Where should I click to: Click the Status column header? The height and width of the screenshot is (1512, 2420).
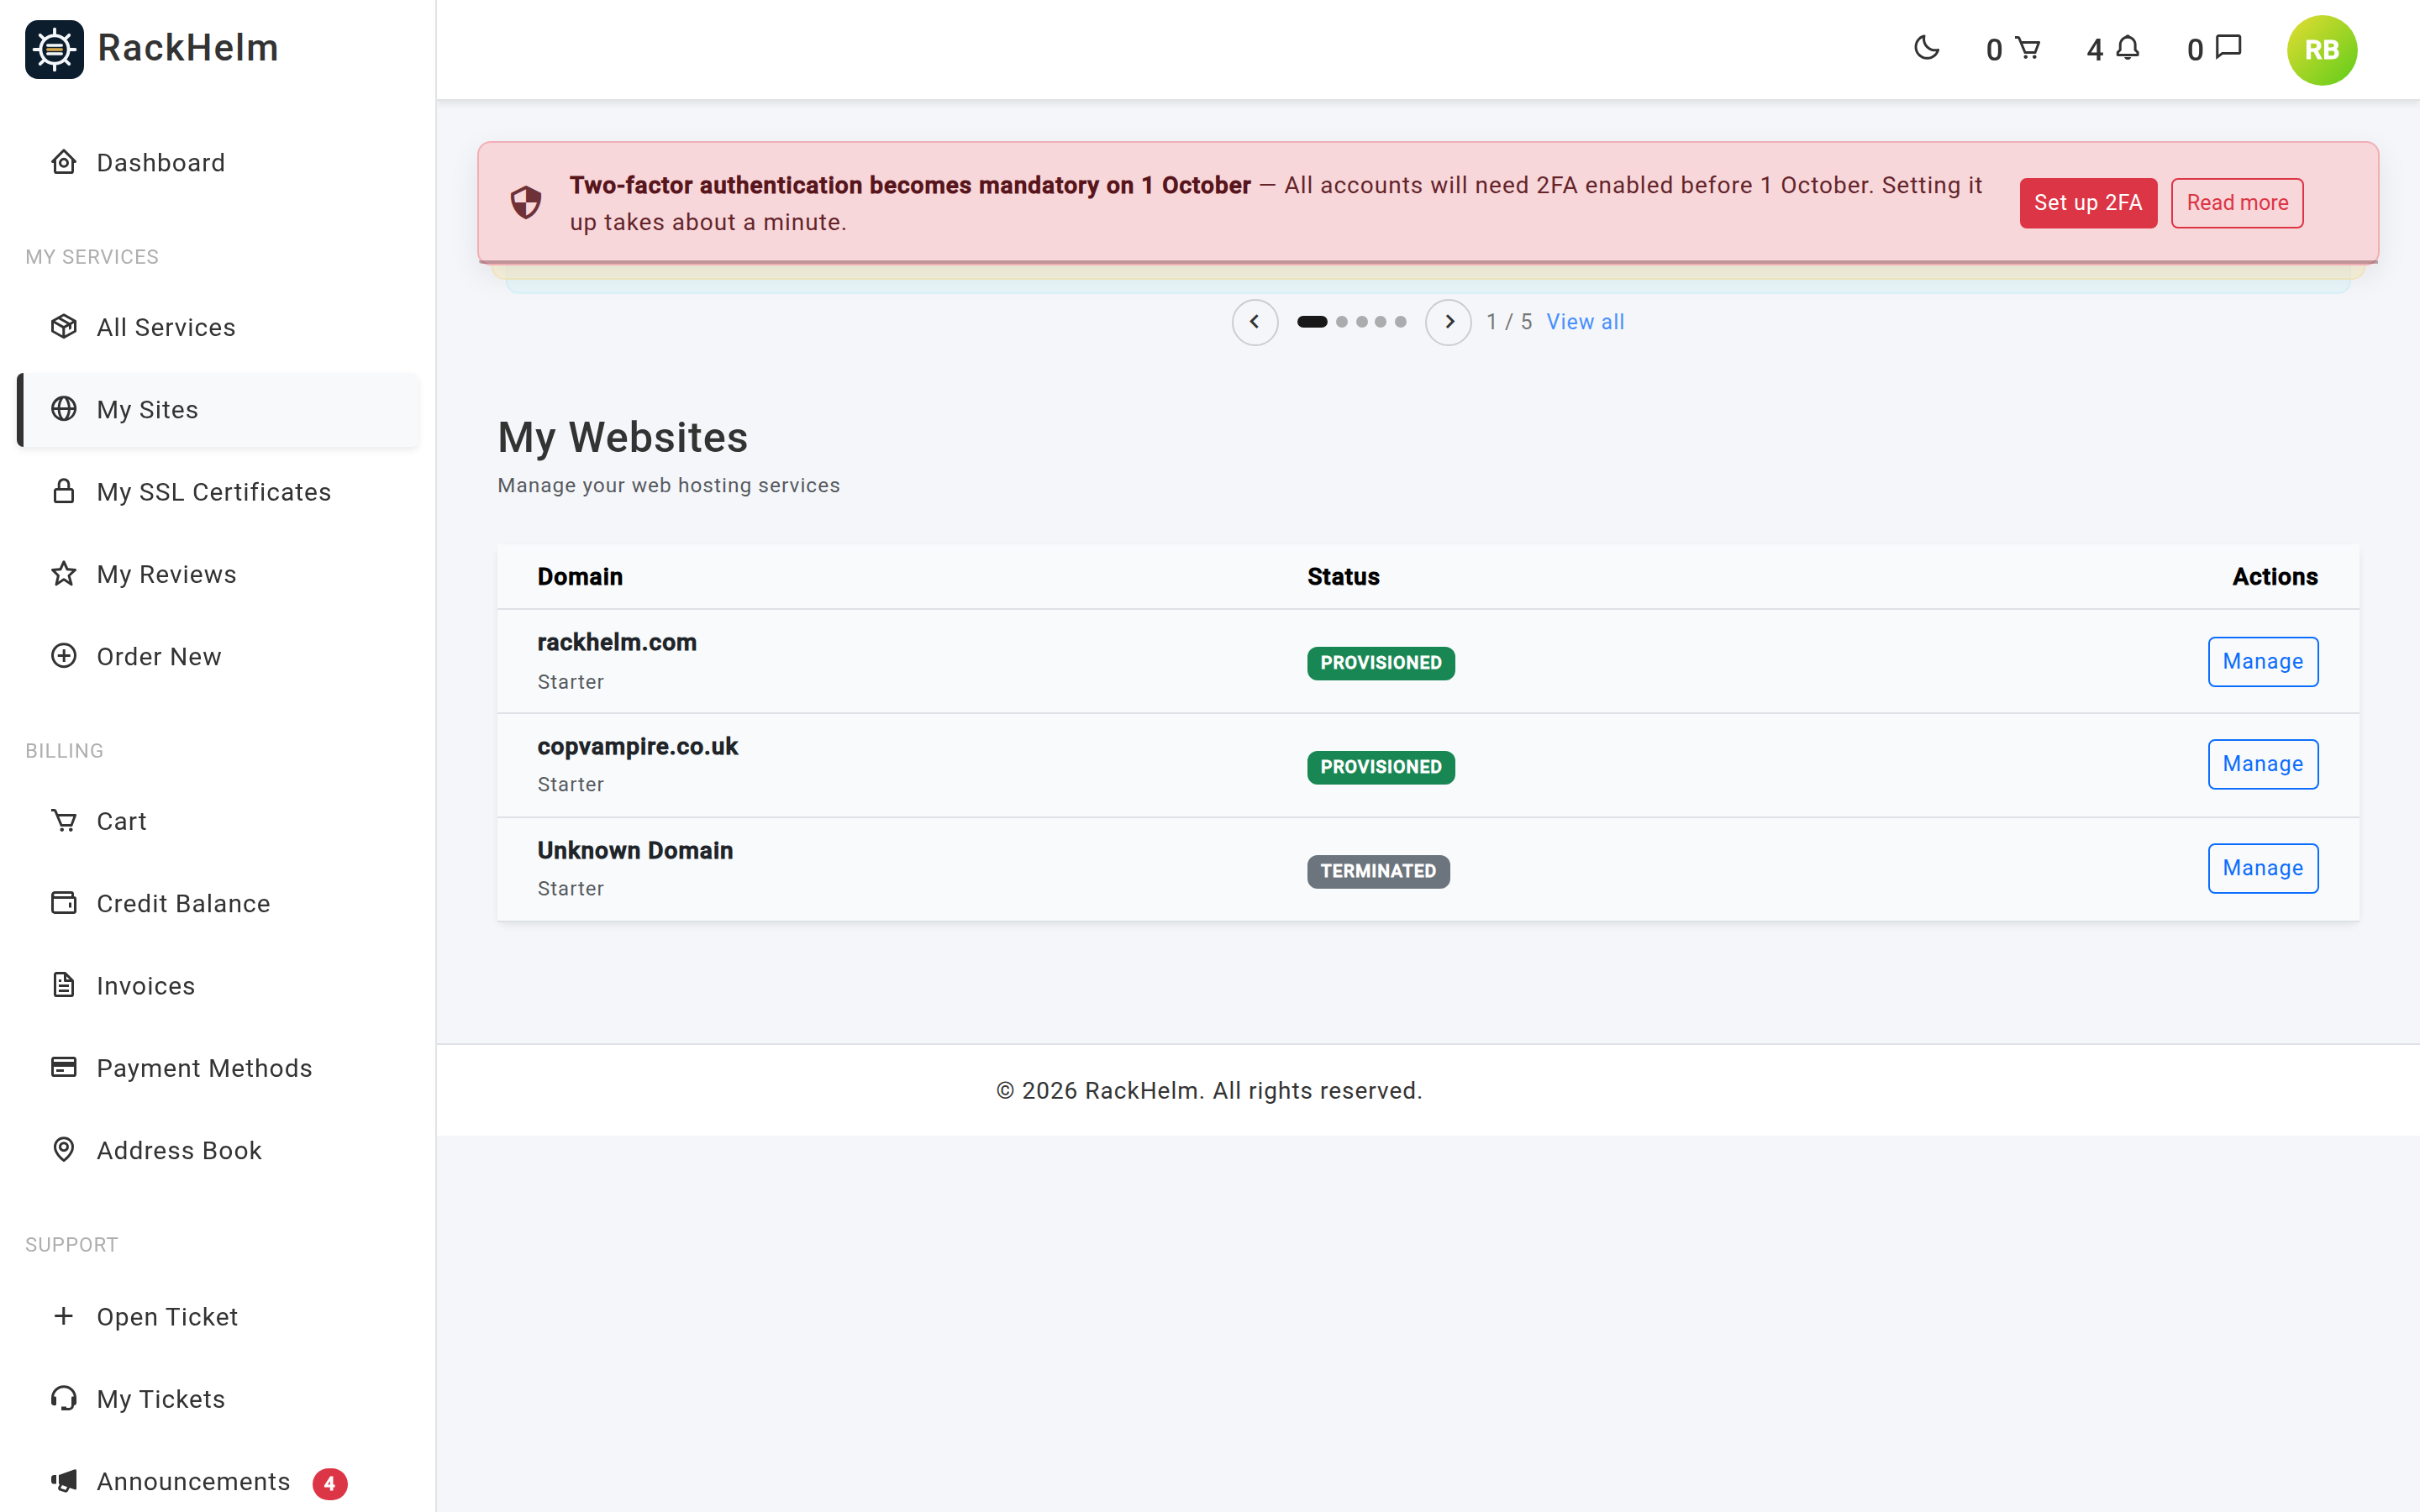point(1343,577)
